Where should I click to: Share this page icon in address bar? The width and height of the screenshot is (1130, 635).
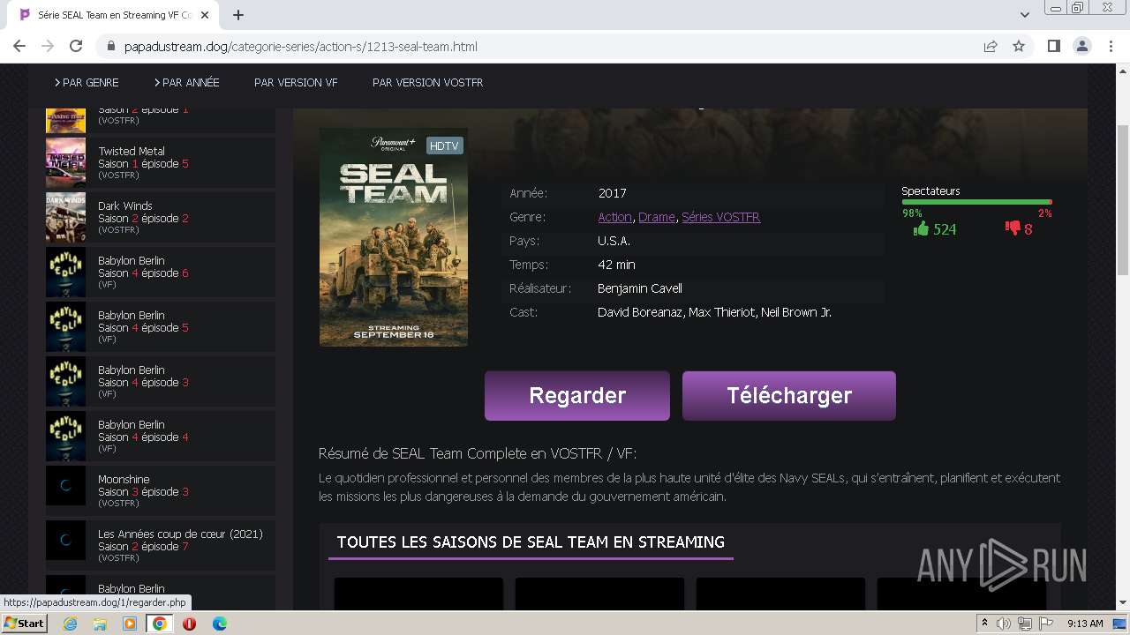coord(991,47)
